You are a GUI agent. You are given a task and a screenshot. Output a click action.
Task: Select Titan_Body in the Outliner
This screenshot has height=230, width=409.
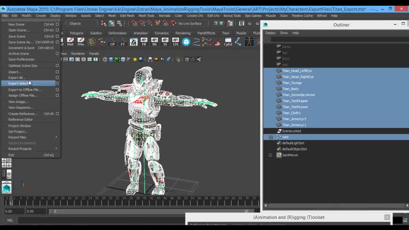(290, 89)
